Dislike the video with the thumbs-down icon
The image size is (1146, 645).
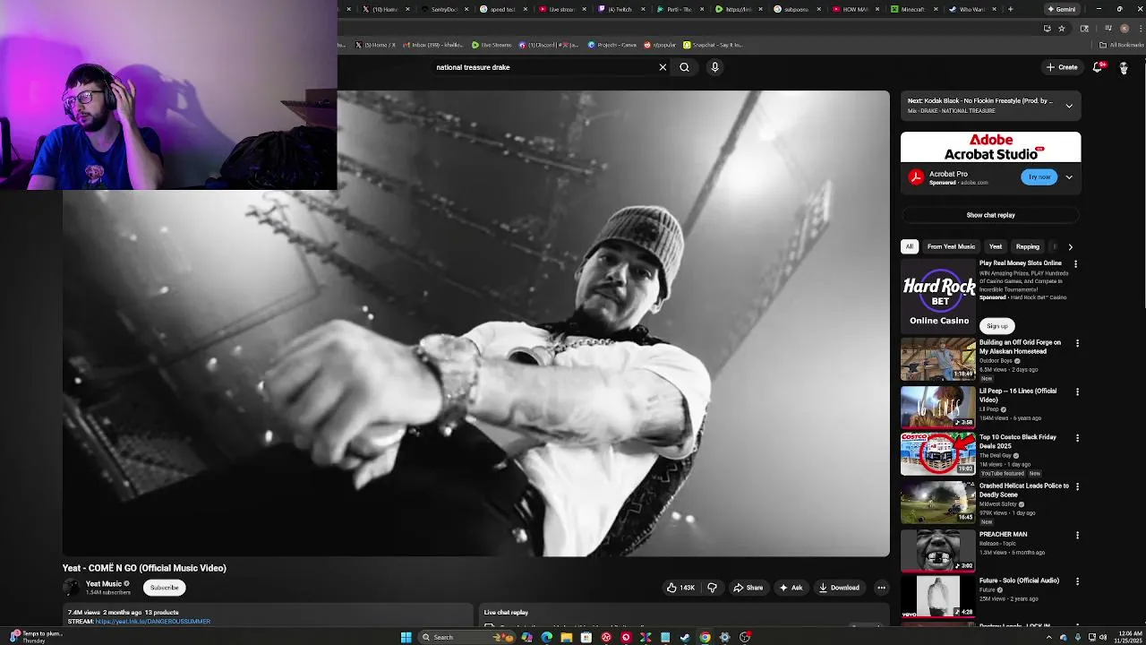point(712,588)
